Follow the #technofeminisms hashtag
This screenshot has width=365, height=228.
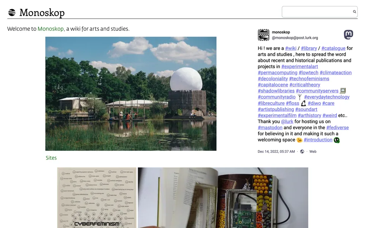point(309,79)
